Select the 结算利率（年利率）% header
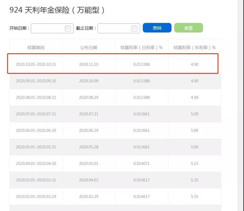This screenshot has width=244, height=211. (195, 47)
